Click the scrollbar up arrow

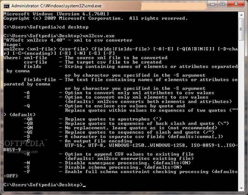(x=241, y=15)
